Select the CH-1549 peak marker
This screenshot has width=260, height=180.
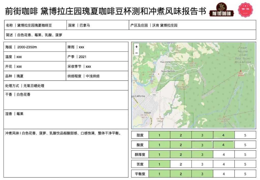pyautogui.click(x=159, y=117)
